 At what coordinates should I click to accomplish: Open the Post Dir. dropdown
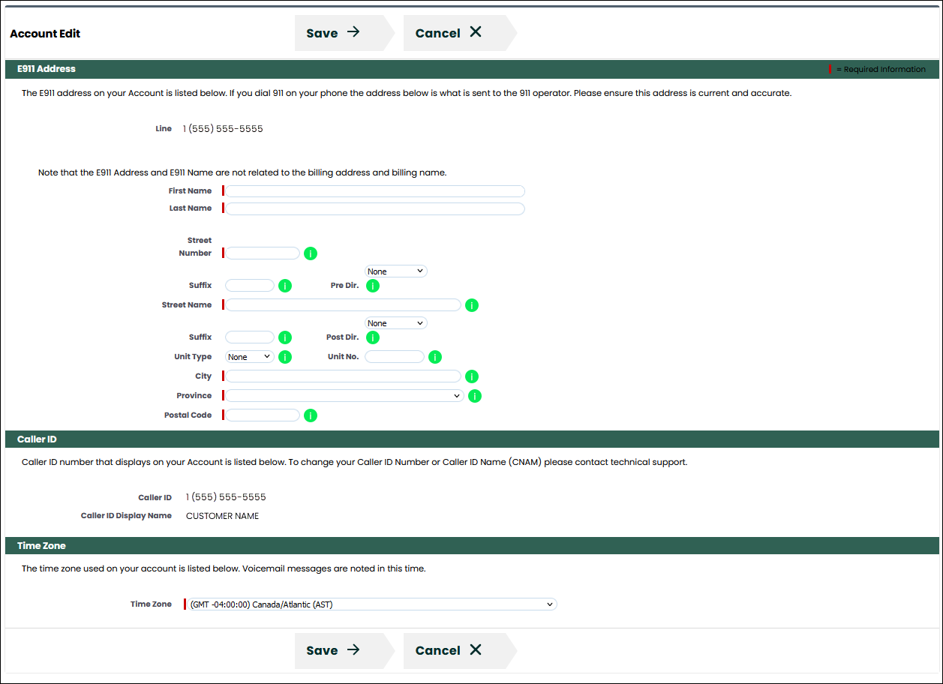tap(395, 323)
